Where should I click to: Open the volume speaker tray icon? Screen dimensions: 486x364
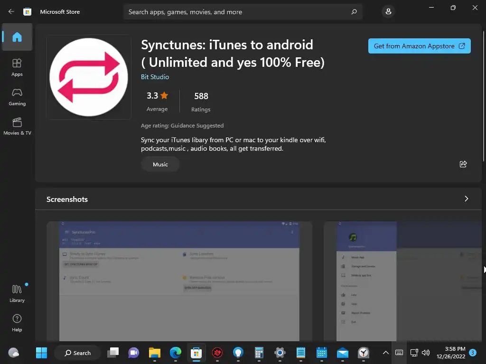click(426, 353)
